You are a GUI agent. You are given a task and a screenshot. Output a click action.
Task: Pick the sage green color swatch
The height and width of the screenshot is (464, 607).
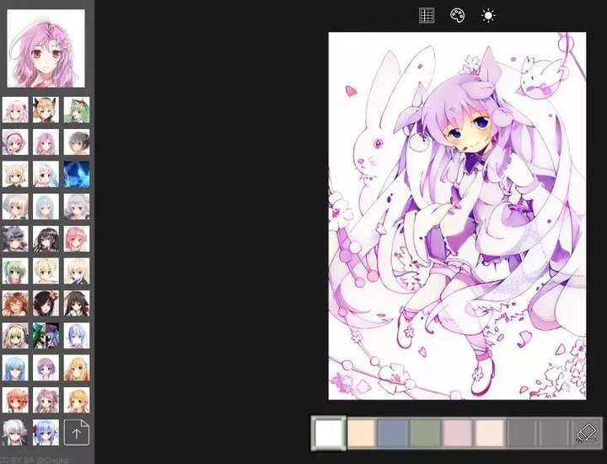(x=425, y=433)
